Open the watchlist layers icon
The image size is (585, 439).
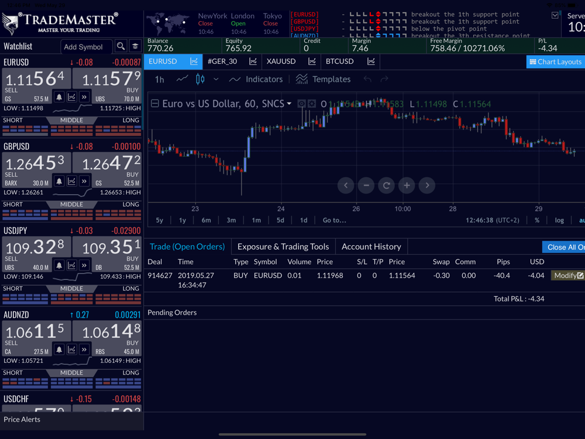click(x=135, y=46)
